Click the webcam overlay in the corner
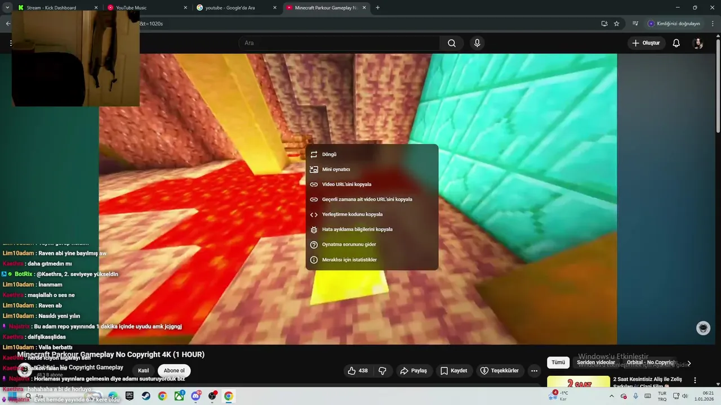The image size is (721, 405). (x=75, y=58)
